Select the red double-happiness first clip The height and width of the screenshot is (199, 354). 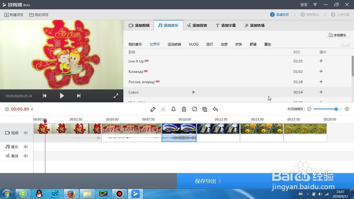[67, 132]
